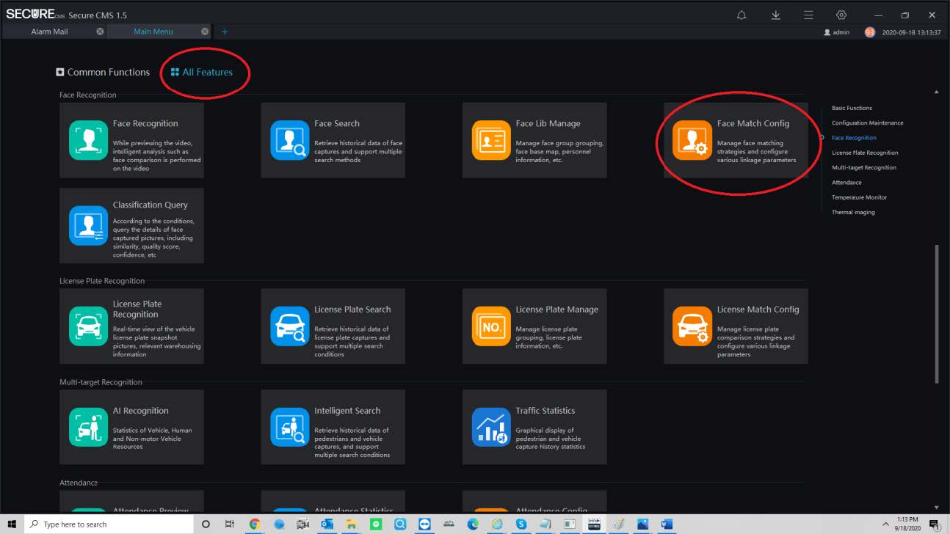This screenshot has width=950, height=534.
Task: Click the Intelligent Search title text
Action: coord(347,411)
